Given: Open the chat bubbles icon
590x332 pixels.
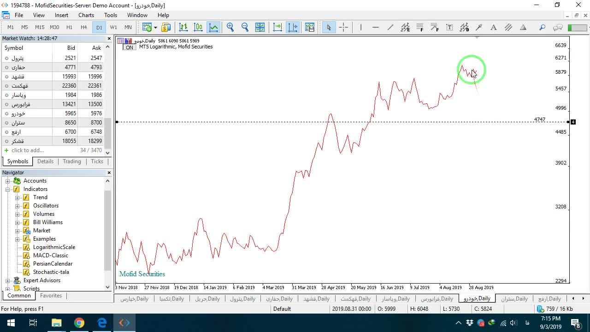Looking at the screenshot, I should pos(558,27).
